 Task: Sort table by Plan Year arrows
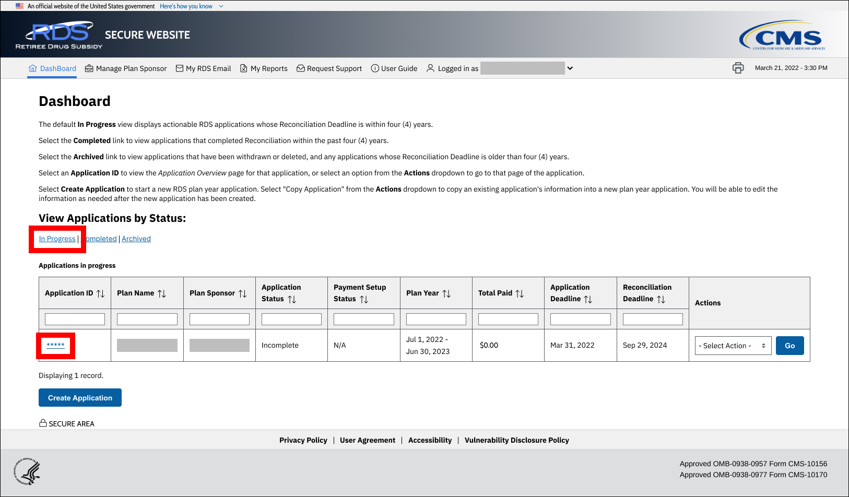tap(446, 293)
